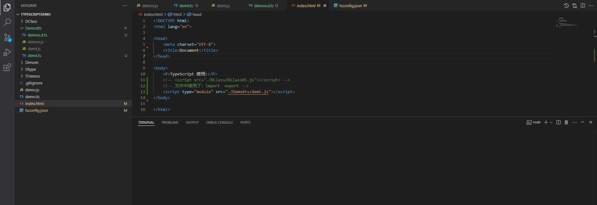Click the head breadcrumb segment
The width and height of the screenshot is (597, 205).
[194, 14]
